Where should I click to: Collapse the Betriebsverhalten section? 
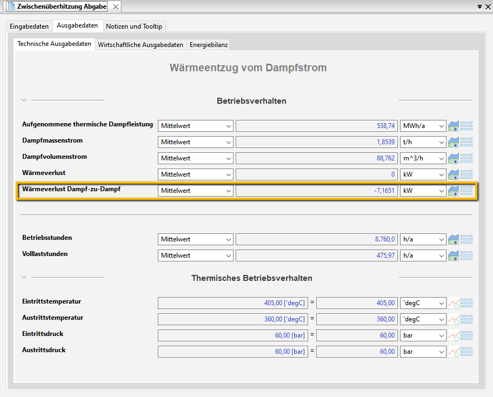[24, 100]
